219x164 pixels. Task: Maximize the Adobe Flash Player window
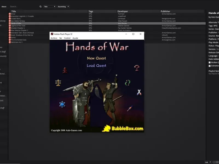133,34
